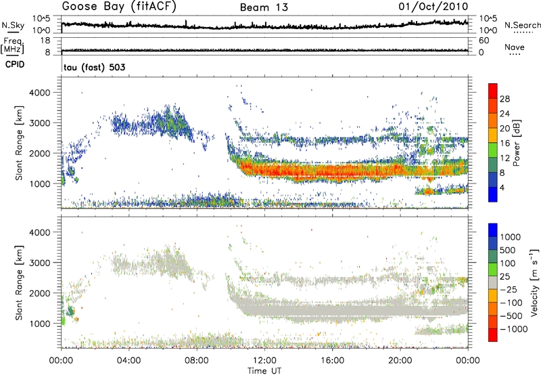Click the "500" label on Velocity colorbar
The width and height of the screenshot is (541, 375).
pyautogui.click(x=508, y=250)
